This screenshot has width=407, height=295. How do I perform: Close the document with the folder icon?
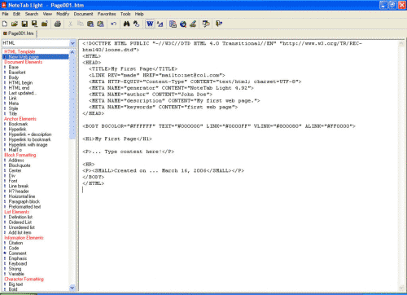click(x=45, y=24)
